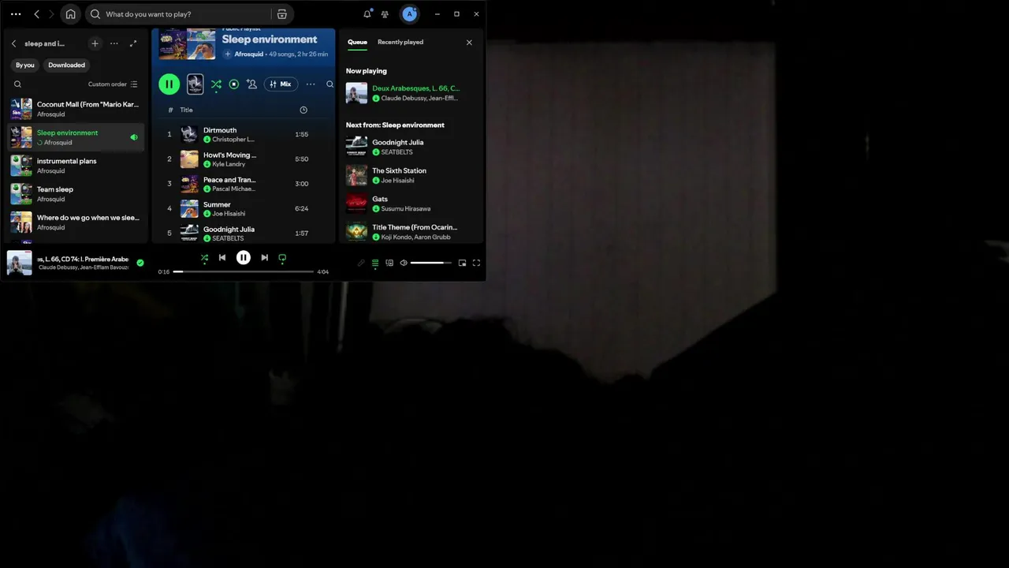Expand Your Library to full view
The image size is (1009, 568).
[x=133, y=43]
